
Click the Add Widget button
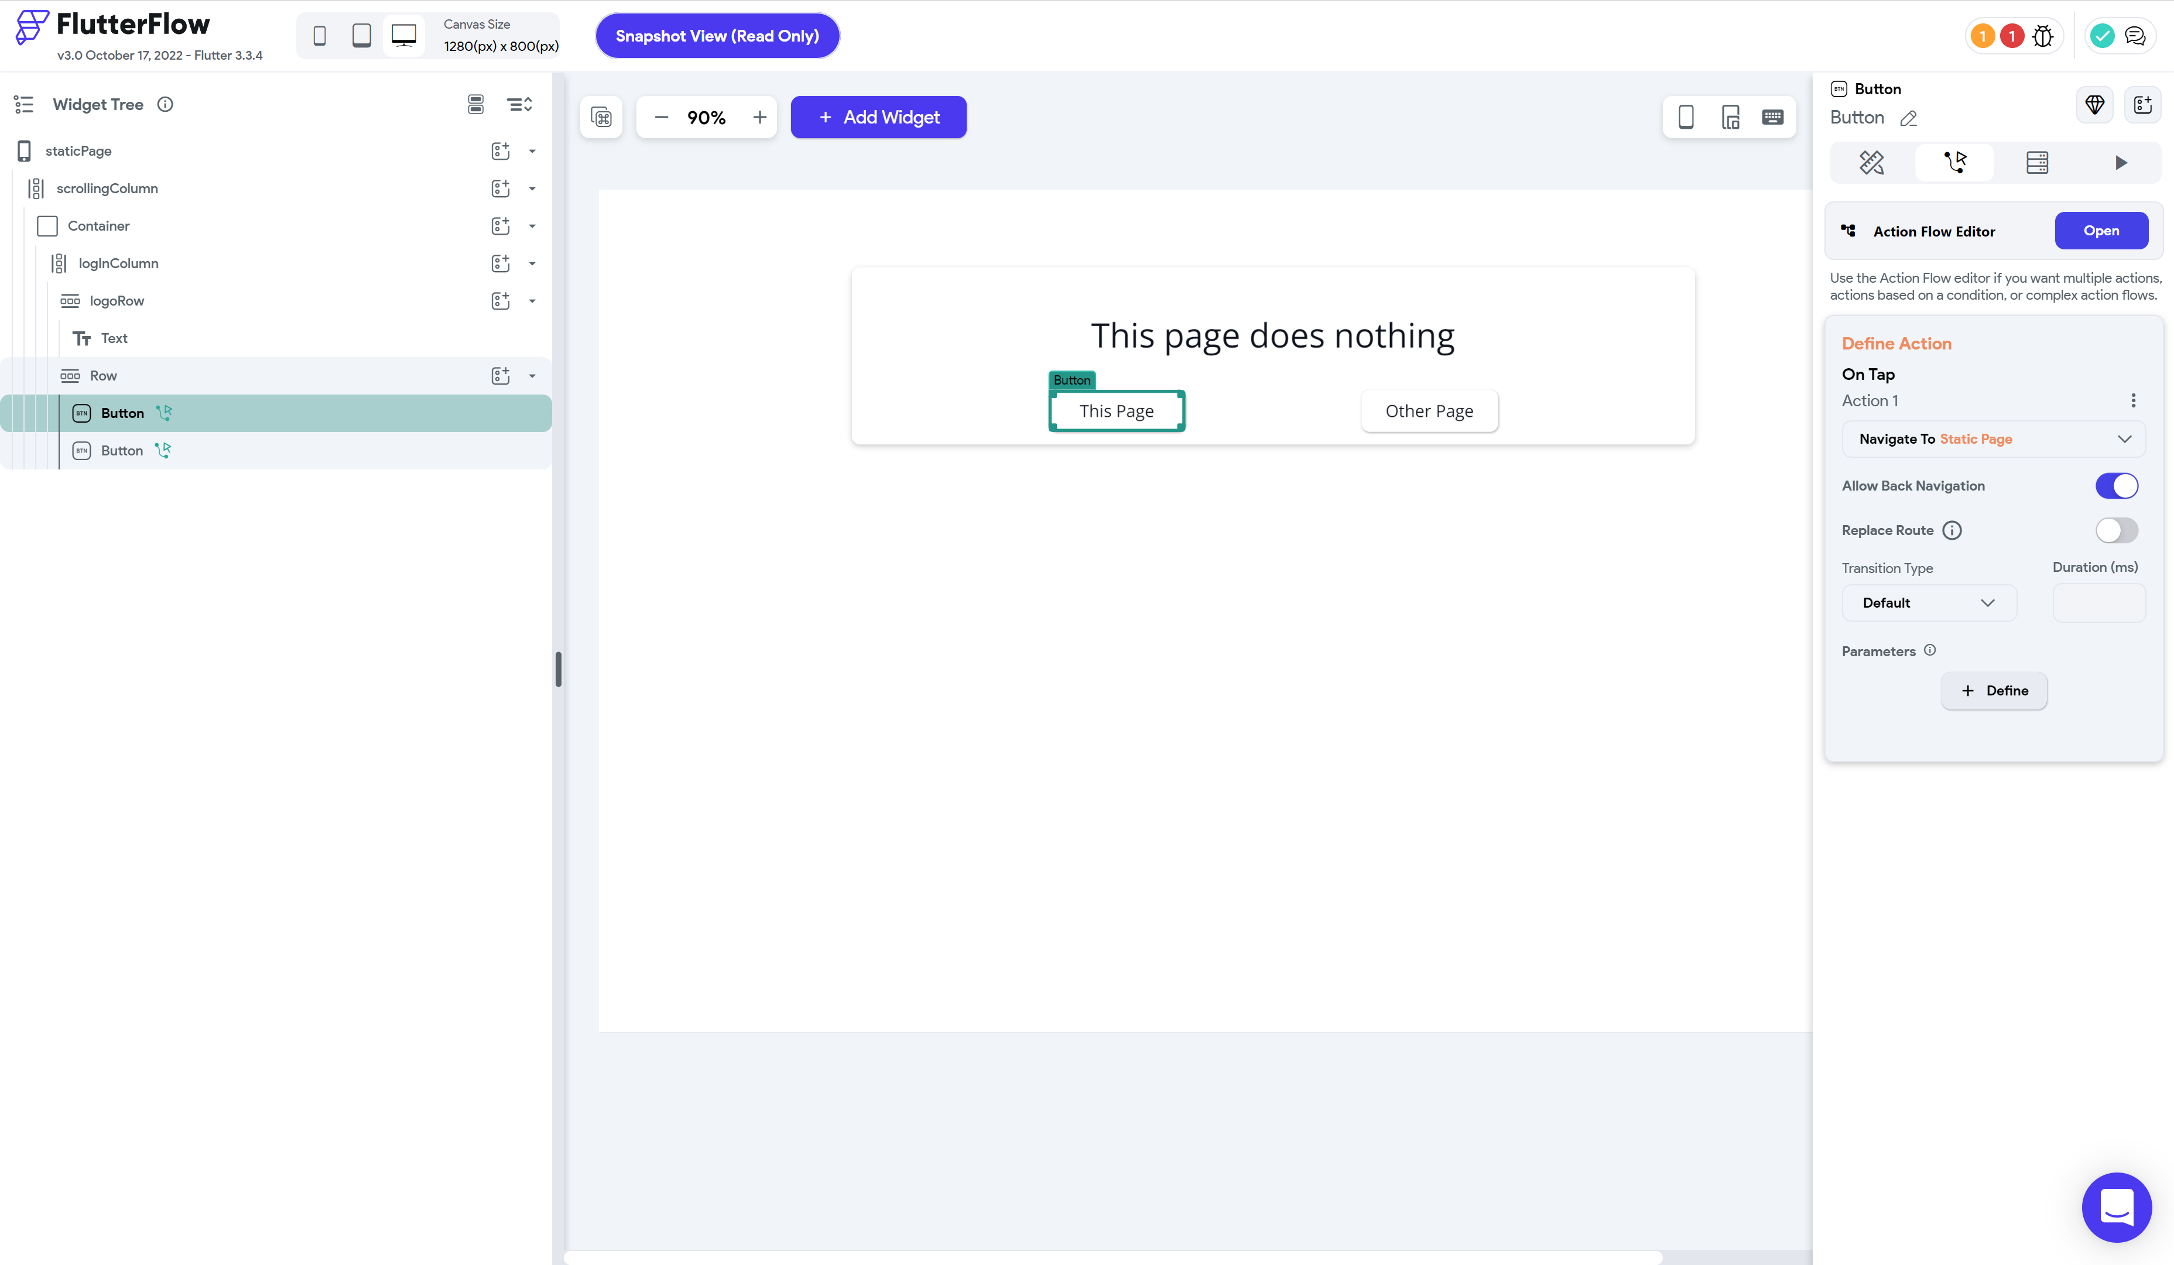coord(878,117)
